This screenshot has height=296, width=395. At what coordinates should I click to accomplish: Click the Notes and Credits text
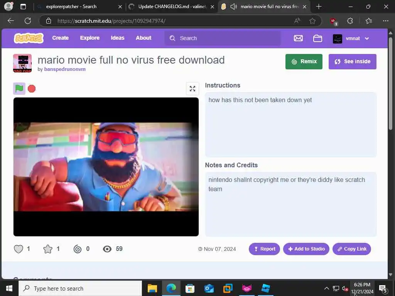(x=287, y=184)
